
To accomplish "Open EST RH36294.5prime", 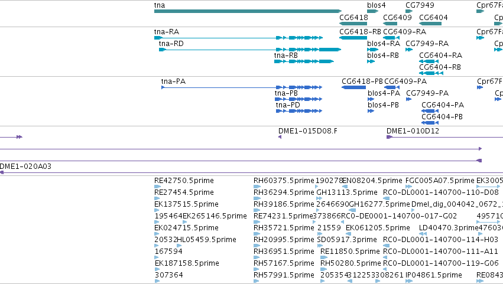I will pyautogui.click(x=284, y=192).
